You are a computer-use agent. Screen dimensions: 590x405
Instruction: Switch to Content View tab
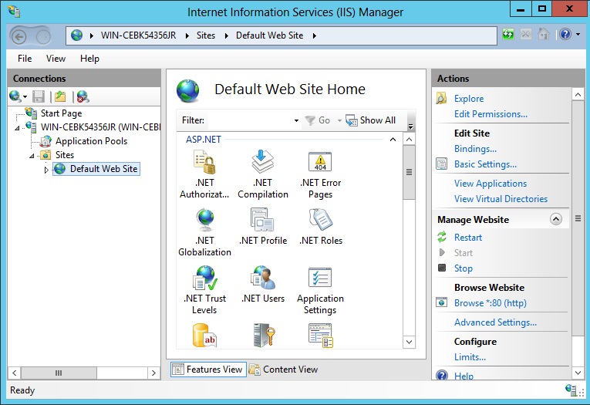coord(283,370)
